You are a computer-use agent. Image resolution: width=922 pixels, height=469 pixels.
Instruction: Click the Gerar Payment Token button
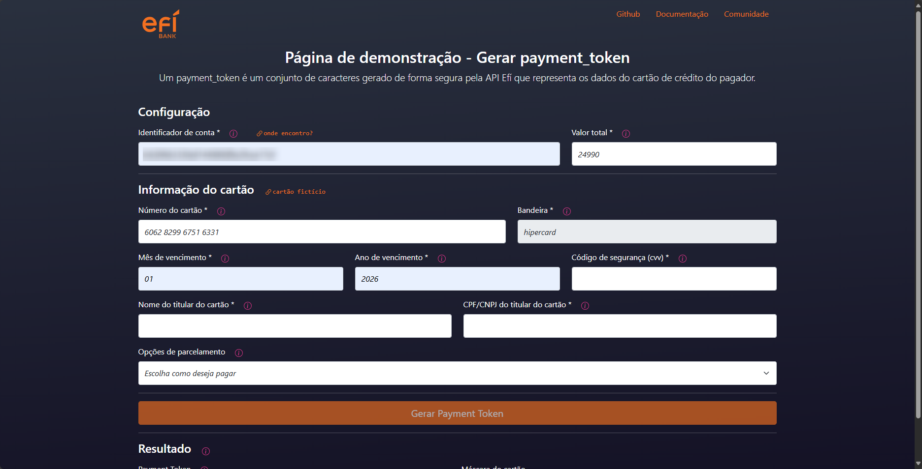tap(457, 413)
